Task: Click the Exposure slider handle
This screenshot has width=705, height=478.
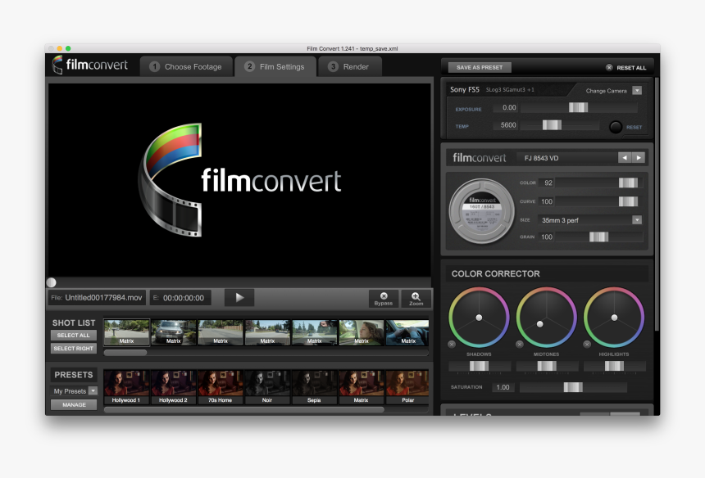Action: (x=578, y=107)
